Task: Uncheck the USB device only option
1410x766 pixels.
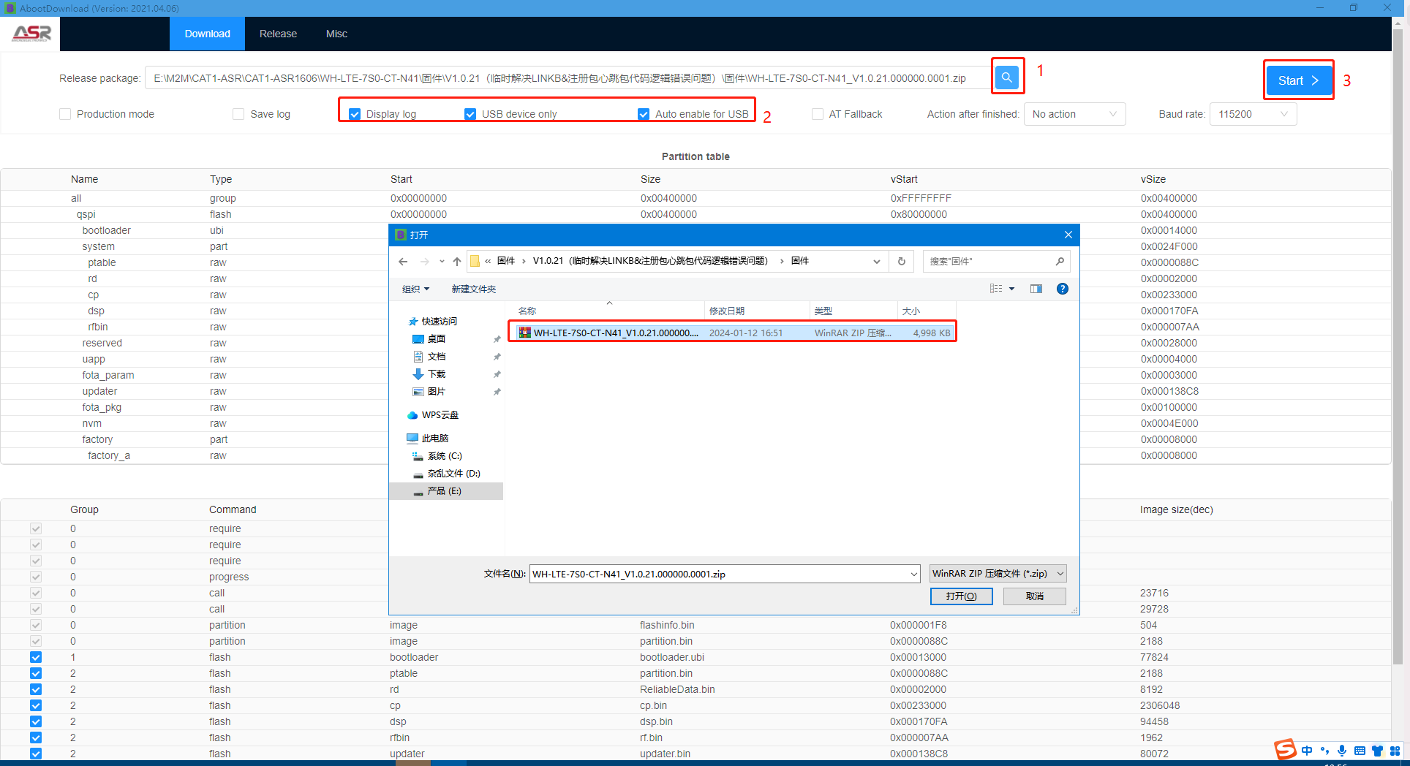Action: [x=470, y=114]
